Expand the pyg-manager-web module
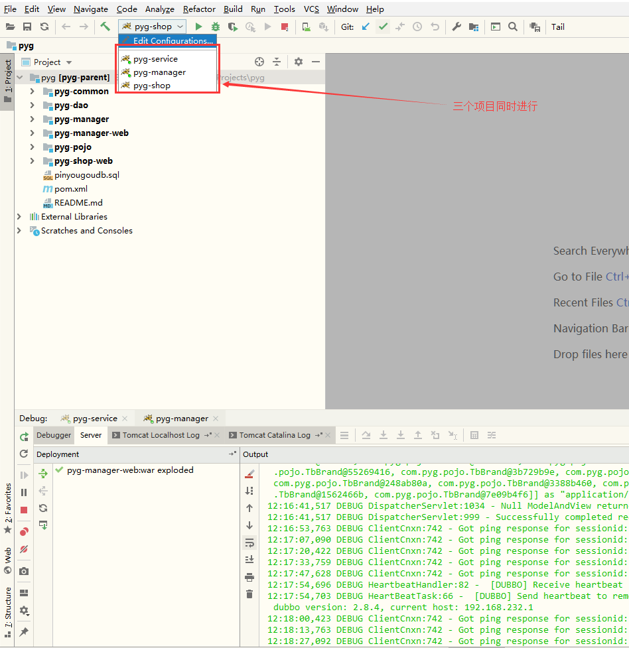This screenshot has width=629, height=648. (33, 133)
